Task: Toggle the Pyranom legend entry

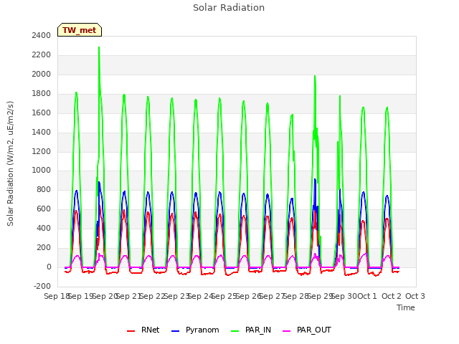Action: click(x=195, y=330)
